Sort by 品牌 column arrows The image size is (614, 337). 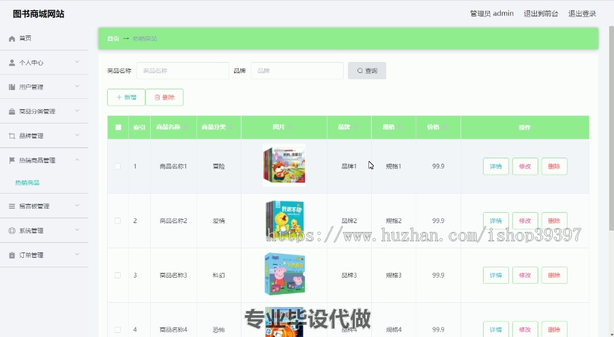pyautogui.click(x=355, y=127)
